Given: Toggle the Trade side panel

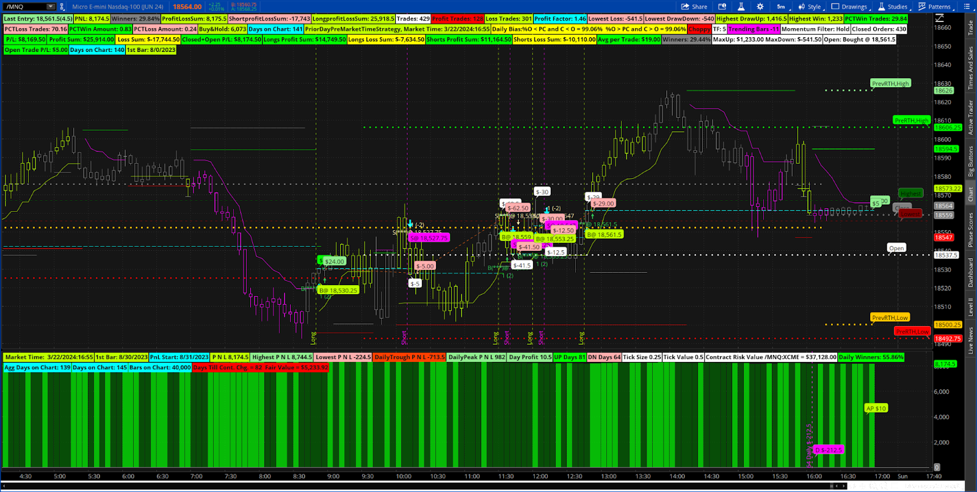Looking at the screenshot, I should pyautogui.click(x=970, y=27).
